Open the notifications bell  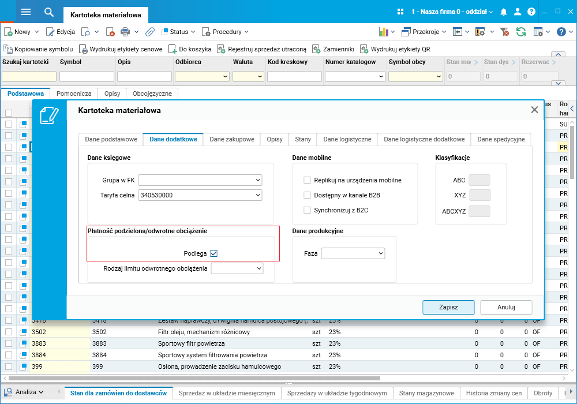(x=504, y=12)
